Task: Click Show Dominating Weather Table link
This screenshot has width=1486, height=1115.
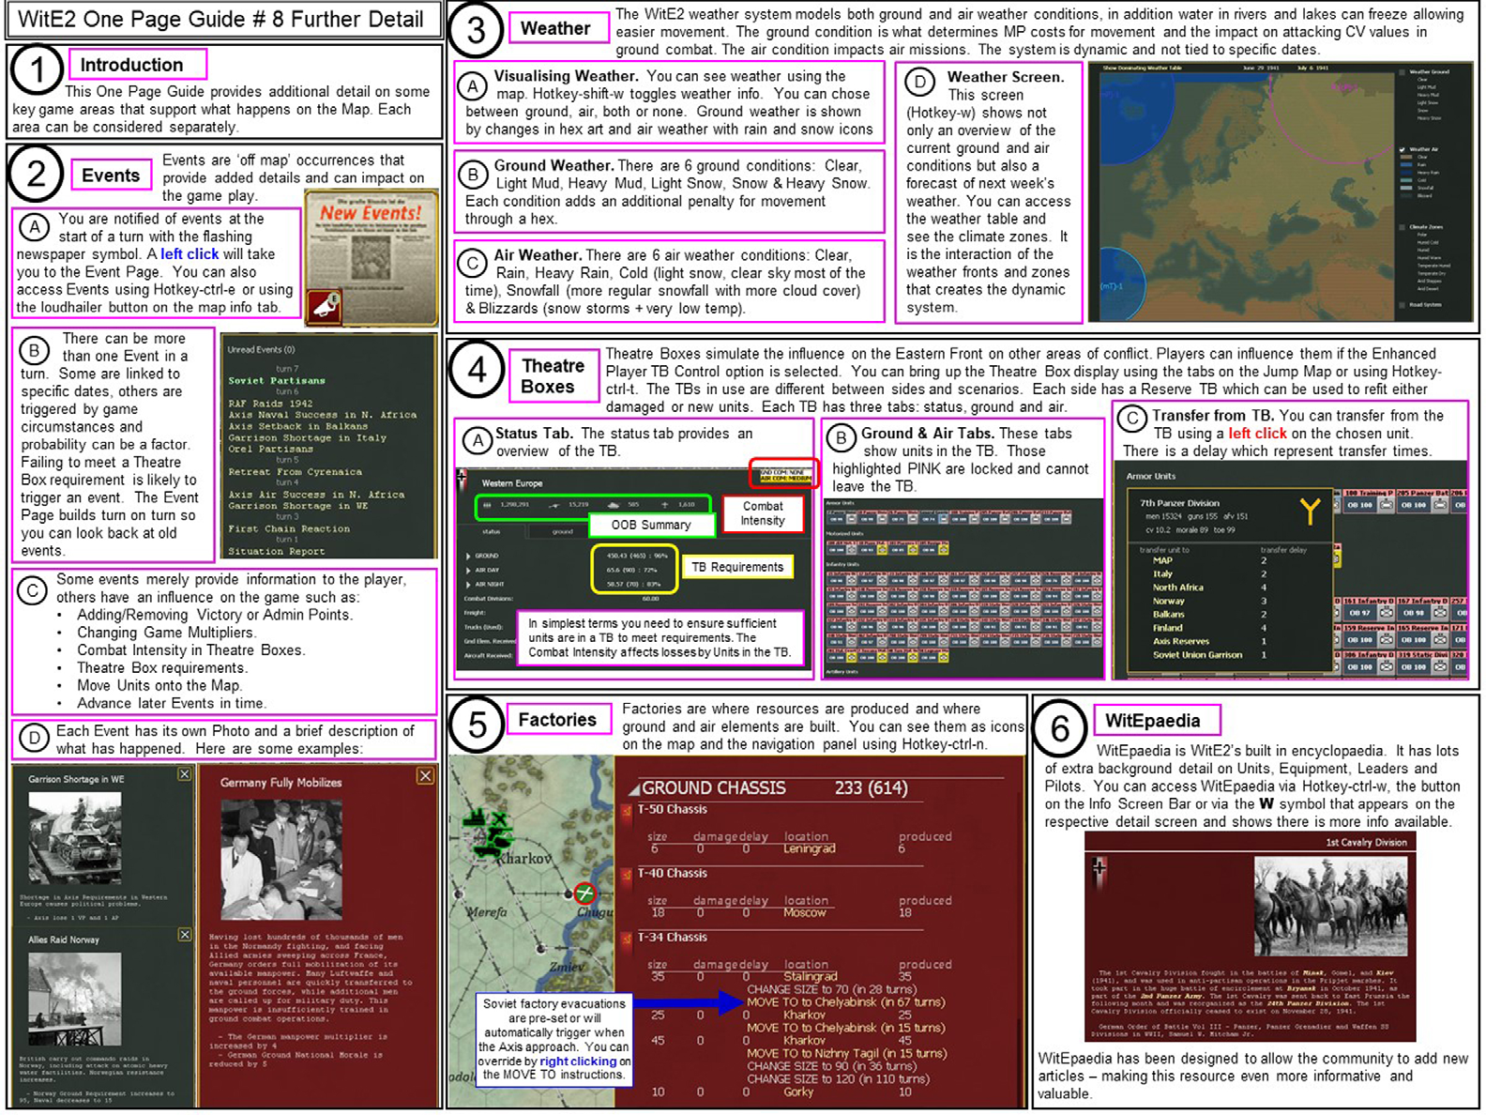Action: (x=1142, y=69)
